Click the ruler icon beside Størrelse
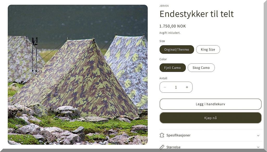The height and width of the screenshot is (152, 267). click(162, 147)
